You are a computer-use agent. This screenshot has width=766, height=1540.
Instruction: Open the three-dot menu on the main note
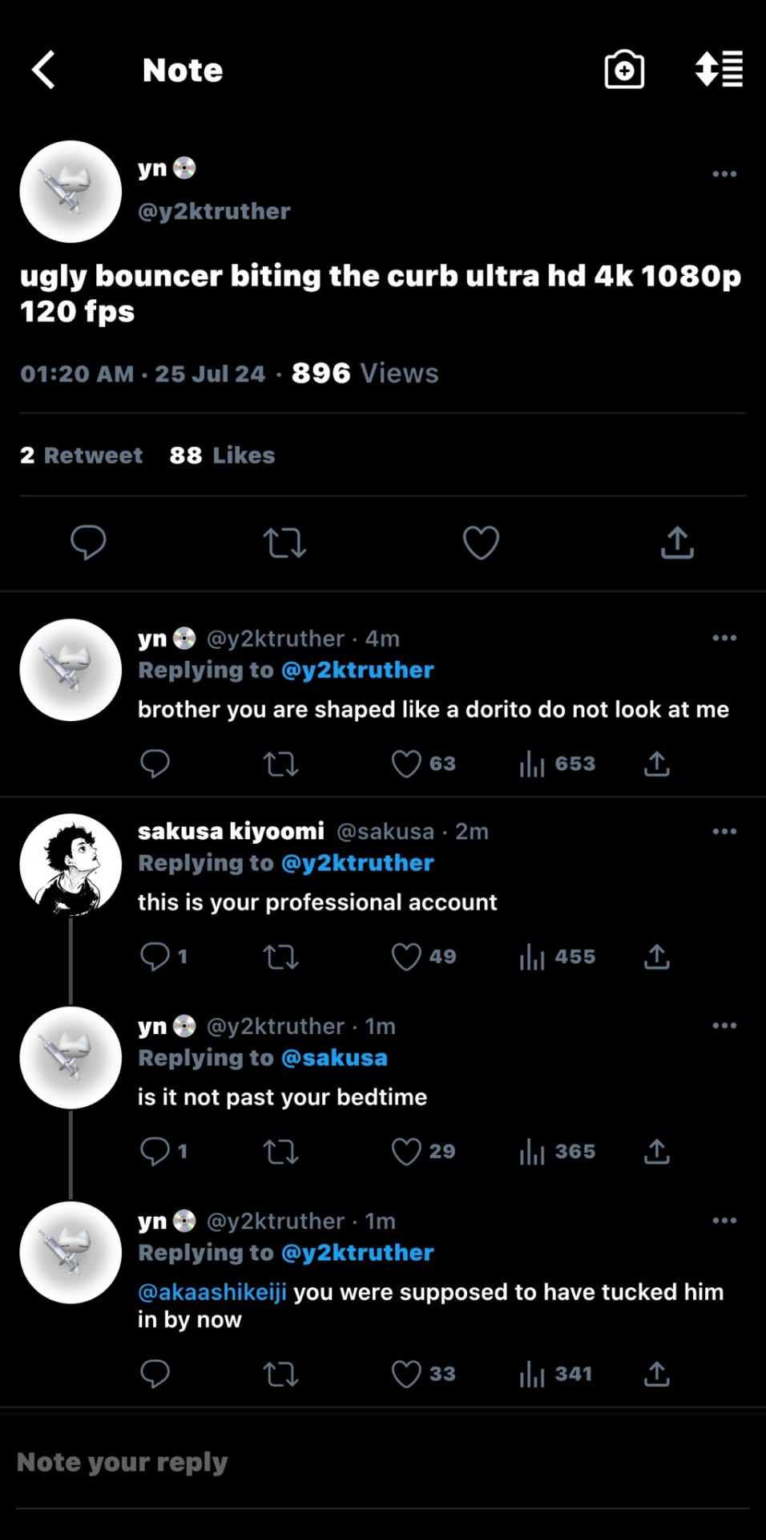coord(724,174)
